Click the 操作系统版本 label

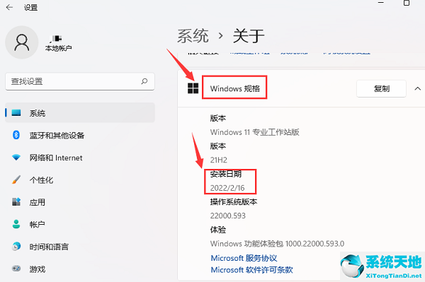coord(234,201)
